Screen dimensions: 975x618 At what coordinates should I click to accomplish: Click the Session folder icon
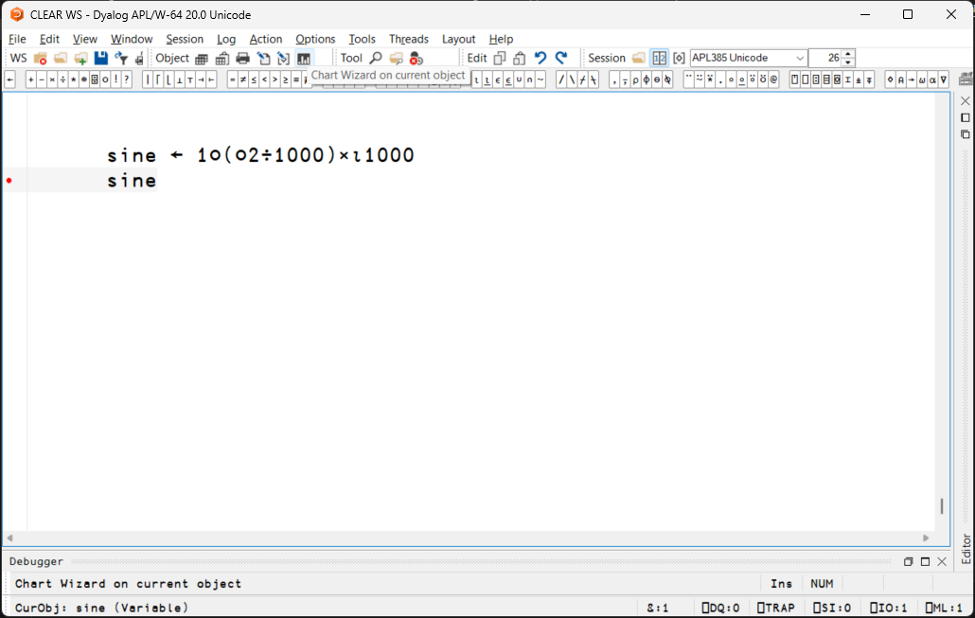point(639,59)
